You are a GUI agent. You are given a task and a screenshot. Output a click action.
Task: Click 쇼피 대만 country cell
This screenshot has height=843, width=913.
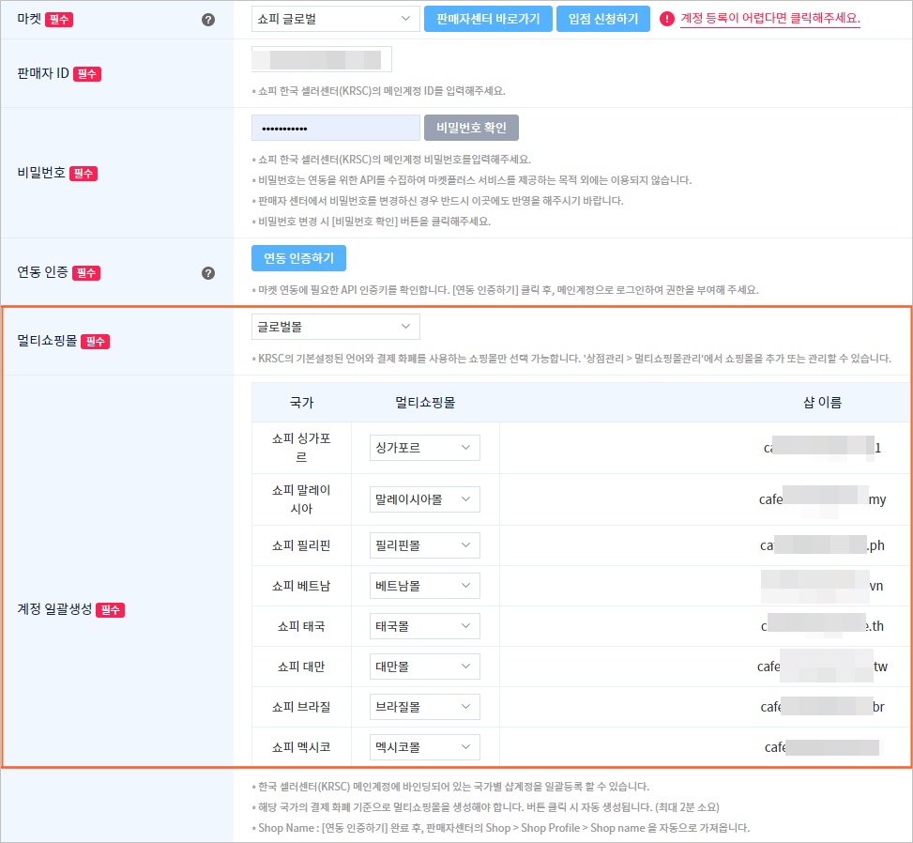click(301, 667)
